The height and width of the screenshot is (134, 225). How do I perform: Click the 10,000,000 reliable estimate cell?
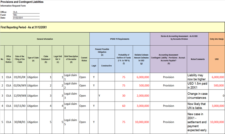tap(141, 122)
